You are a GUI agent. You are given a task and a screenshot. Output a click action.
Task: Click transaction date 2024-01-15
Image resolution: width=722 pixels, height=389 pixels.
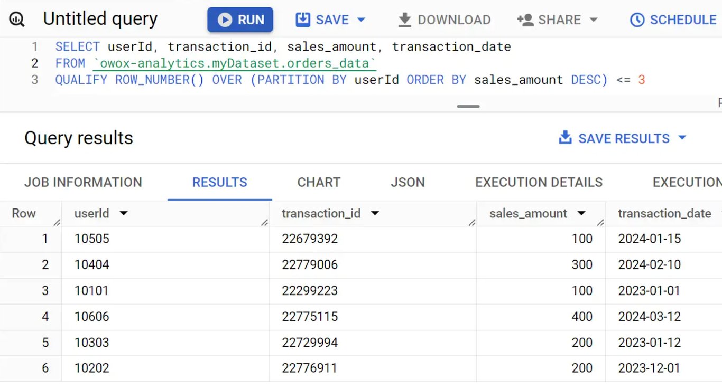[x=650, y=239]
